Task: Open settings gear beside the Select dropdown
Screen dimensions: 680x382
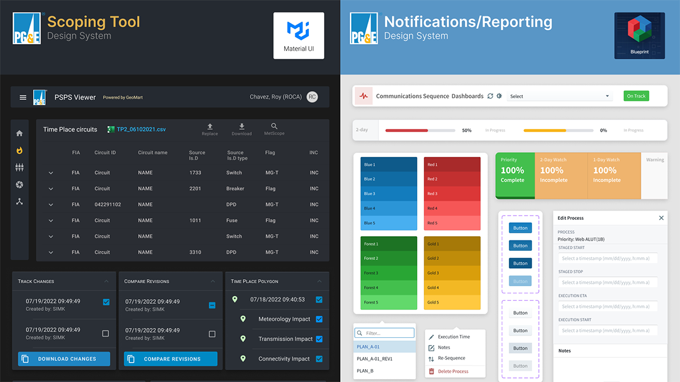Action: pyautogui.click(x=499, y=96)
